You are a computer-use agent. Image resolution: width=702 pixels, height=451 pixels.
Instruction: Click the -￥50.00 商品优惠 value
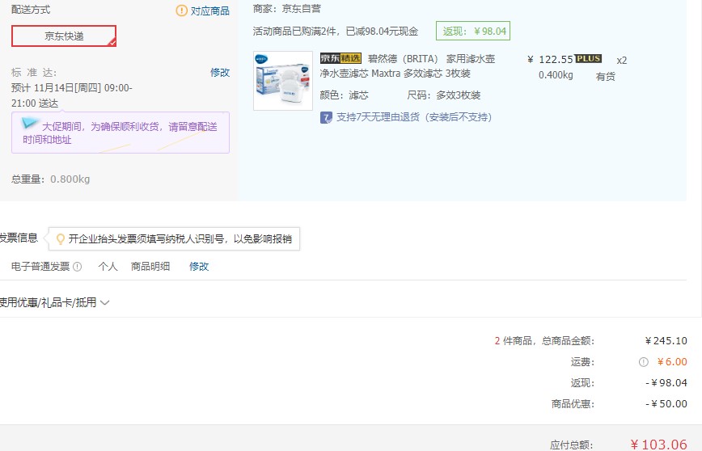pyautogui.click(x=666, y=404)
